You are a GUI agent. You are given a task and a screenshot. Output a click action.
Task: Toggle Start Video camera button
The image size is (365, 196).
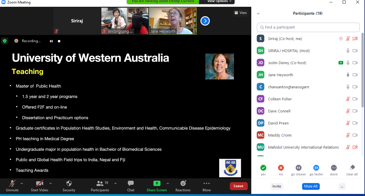[39, 184]
